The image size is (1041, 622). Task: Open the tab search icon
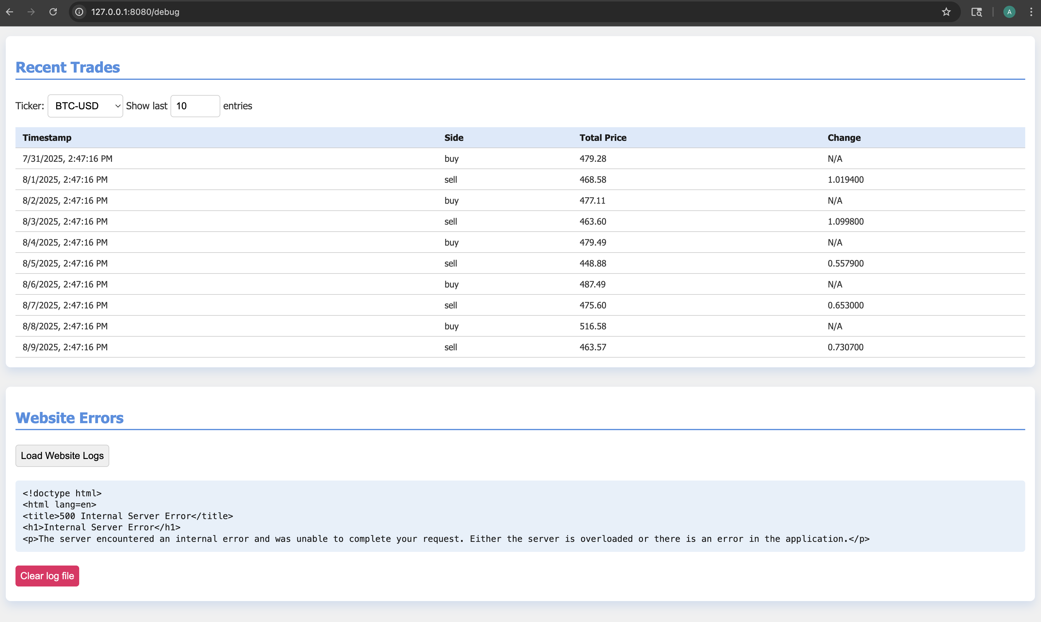click(x=976, y=12)
